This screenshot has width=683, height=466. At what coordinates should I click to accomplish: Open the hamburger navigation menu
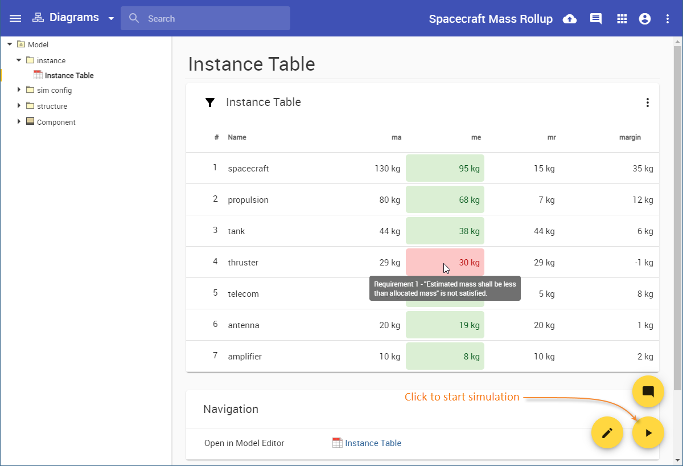pos(15,18)
